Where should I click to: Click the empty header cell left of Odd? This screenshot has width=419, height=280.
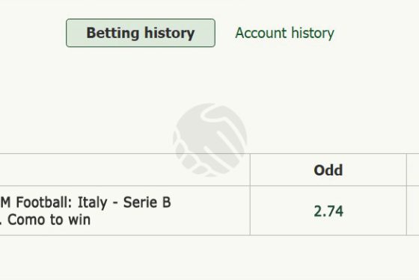click(x=125, y=169)
